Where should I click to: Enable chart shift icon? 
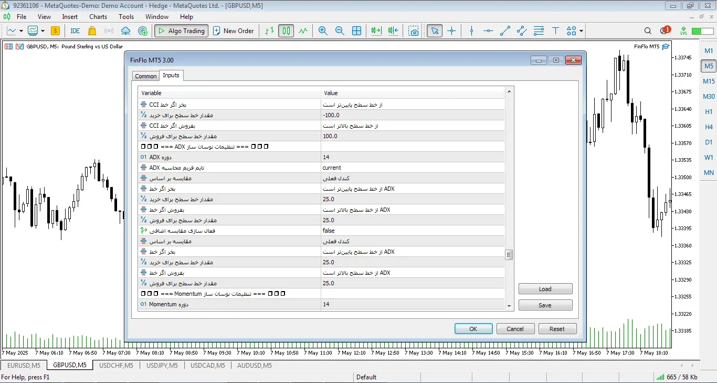[x=394, y=31]
